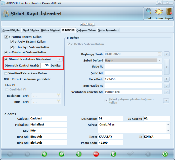Open Şubeli Defter dropdown arrow
175x160 pixels.
click(x=160, y=60)
